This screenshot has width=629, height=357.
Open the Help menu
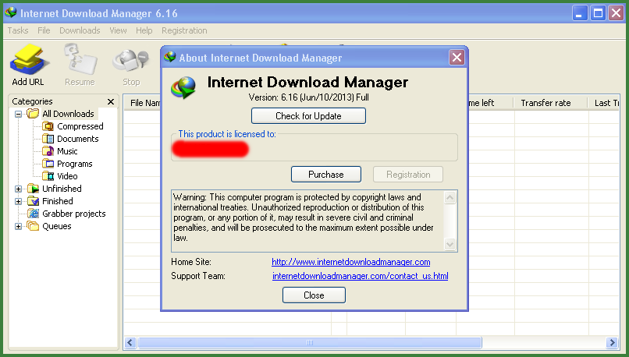click(144, 30)
